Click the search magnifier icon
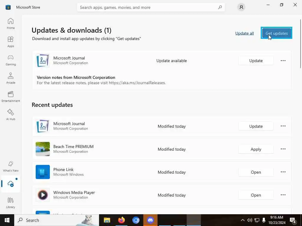Screen dimensions: 302x226 coord(220,7)
